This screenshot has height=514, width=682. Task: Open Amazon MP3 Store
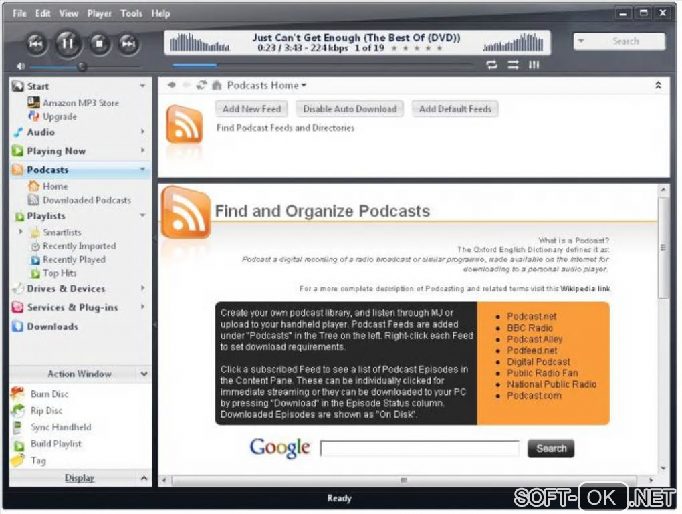80,103
